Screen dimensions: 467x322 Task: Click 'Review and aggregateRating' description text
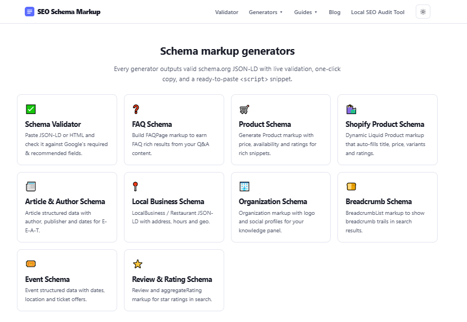[x=172, y=294]
